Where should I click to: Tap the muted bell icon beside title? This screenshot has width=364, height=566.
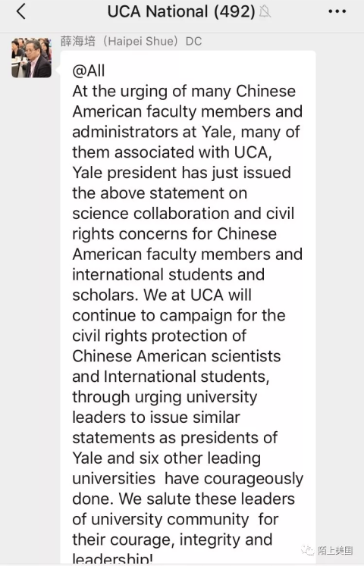click(x=265, y=12)
